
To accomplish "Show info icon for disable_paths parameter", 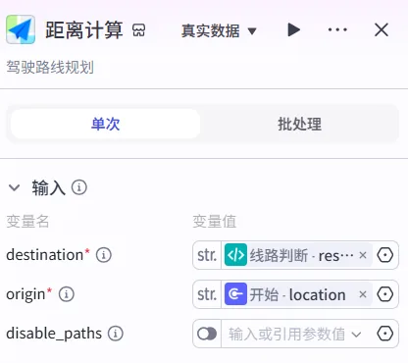I will click(x=116, y=334).
